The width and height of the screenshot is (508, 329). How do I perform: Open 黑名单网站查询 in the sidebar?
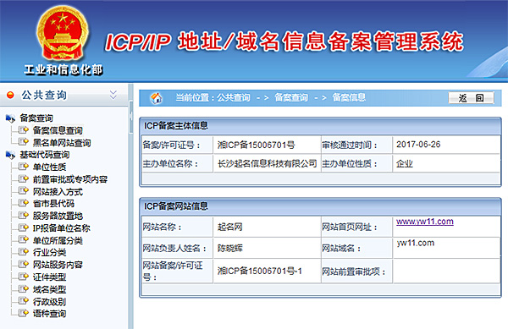click(62, 143)
